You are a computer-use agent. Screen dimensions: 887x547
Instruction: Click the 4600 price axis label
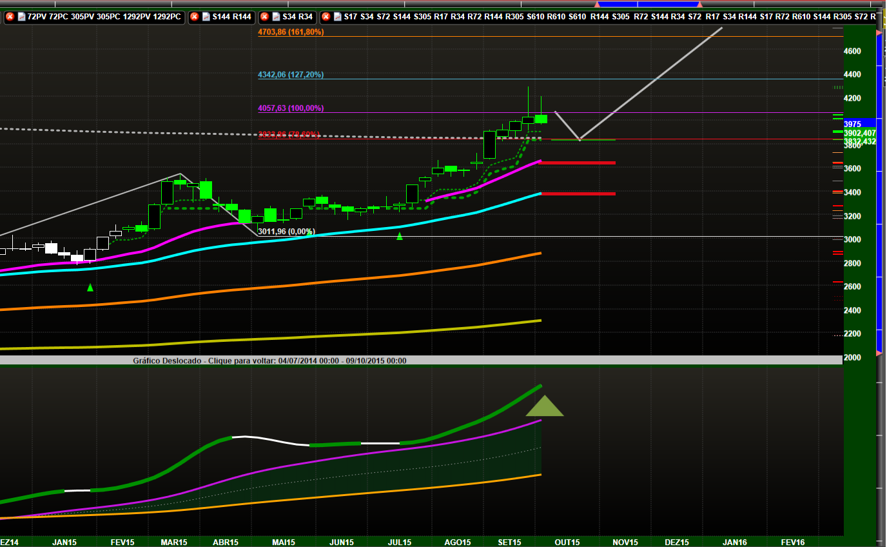tap(852, 51)
